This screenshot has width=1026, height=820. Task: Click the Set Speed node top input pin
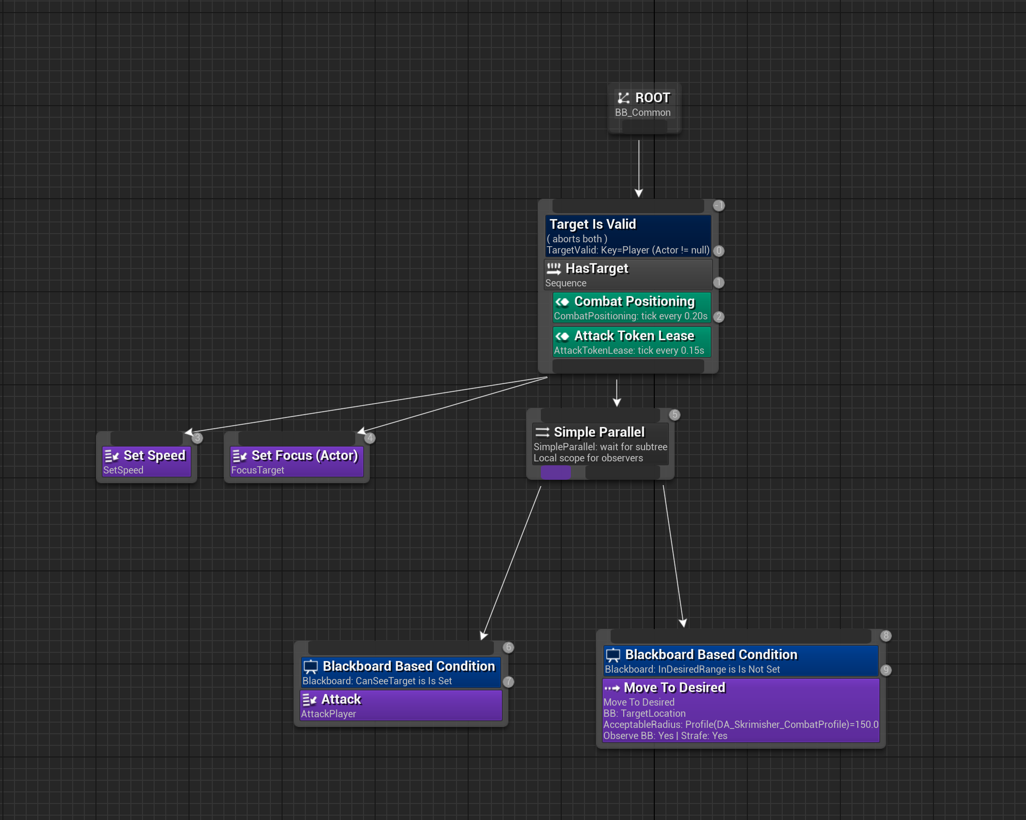tap(146, 438)
